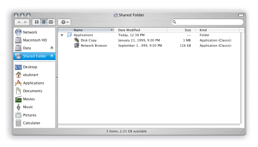Click the 'January 21, 1999, 9:00 PM' cell
Viewport: 258px width, 147px height.
(139, 40)
